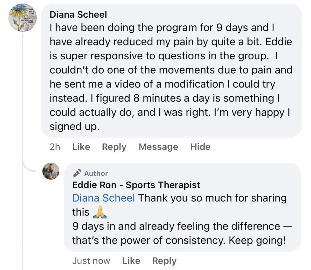Click the Just now reply timestamp
The height and width of the screenshot is (270, 311).
[91, 261]
